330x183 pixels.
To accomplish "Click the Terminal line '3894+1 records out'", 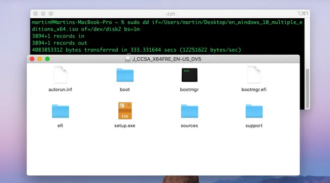I will [x=59, y=43].
